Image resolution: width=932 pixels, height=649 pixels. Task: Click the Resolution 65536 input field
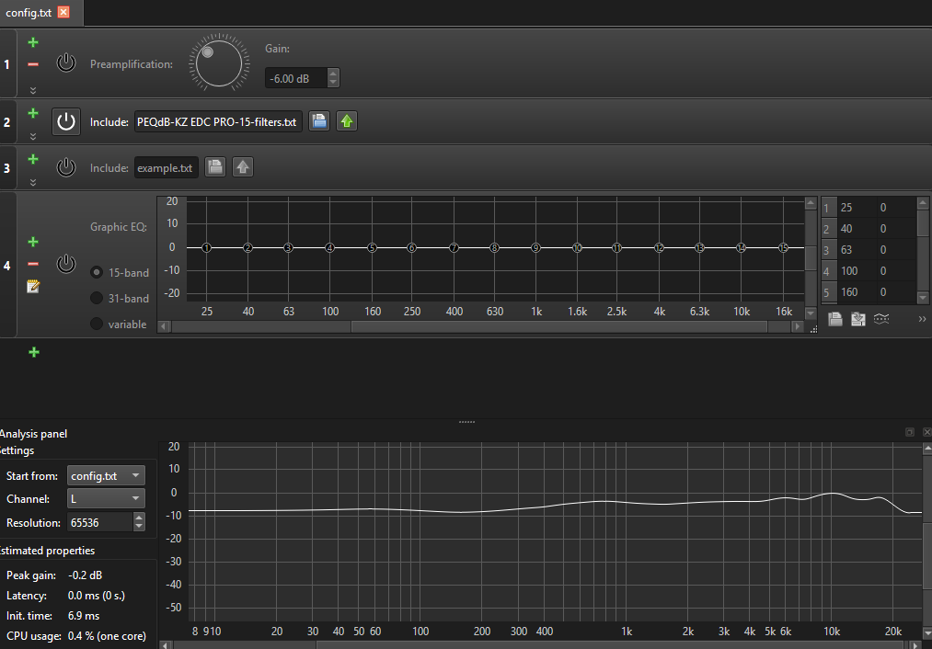[100, 522]
